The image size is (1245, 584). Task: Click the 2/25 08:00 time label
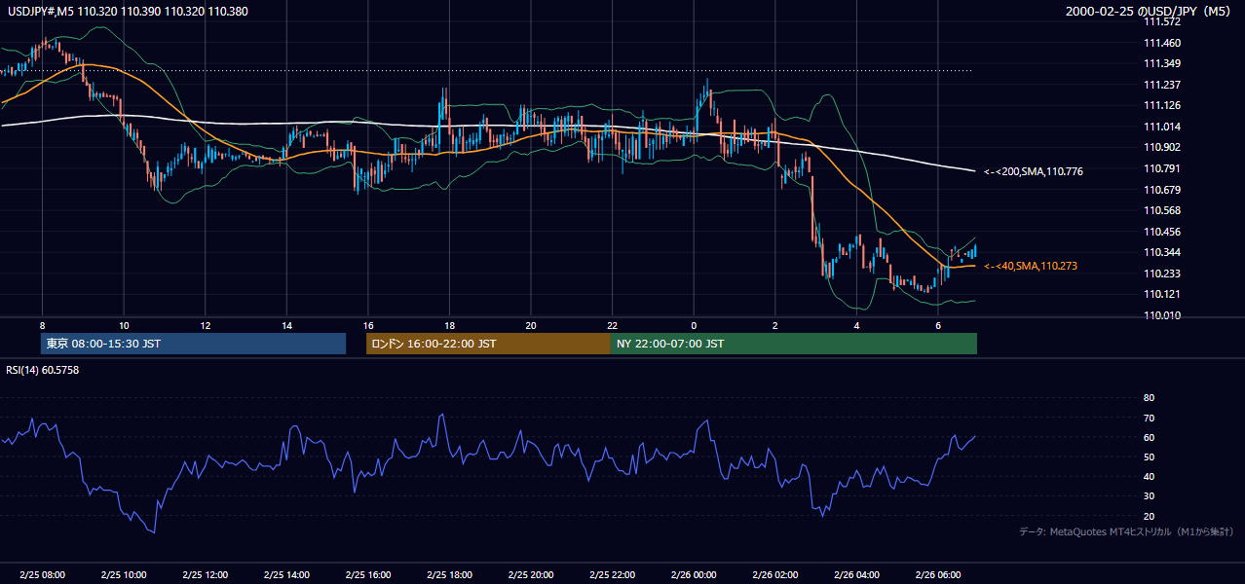coord(41,574)
